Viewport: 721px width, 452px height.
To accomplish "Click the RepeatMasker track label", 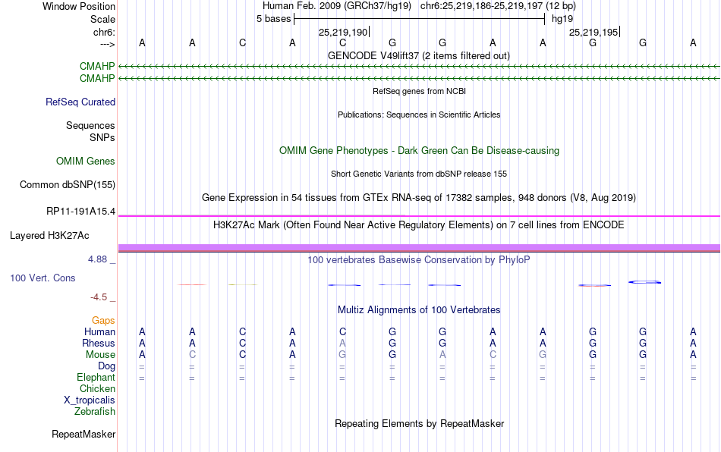I will pos(83,434).
